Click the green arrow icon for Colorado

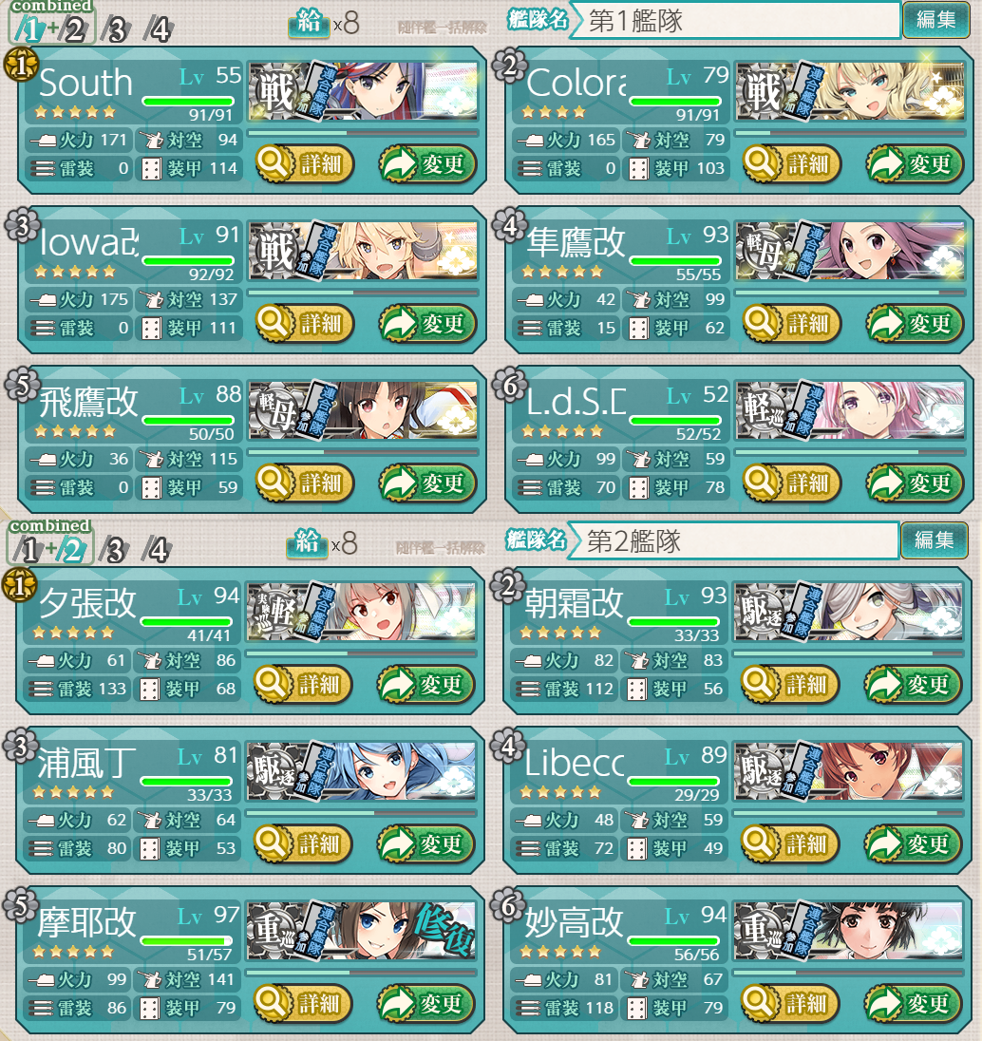pos(887,164)
